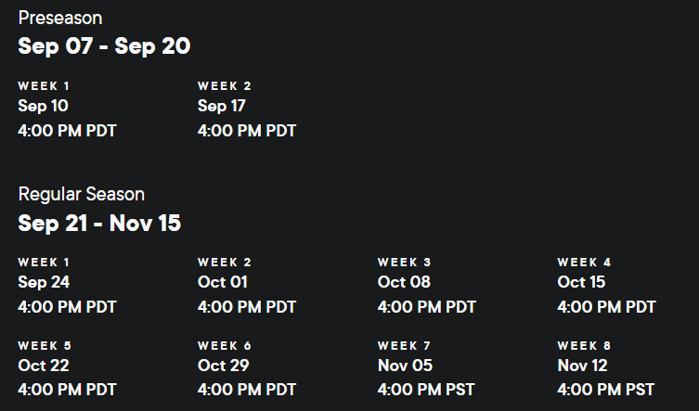
Task: Select the Oct 15 date
Action: (x=581, y=282)
